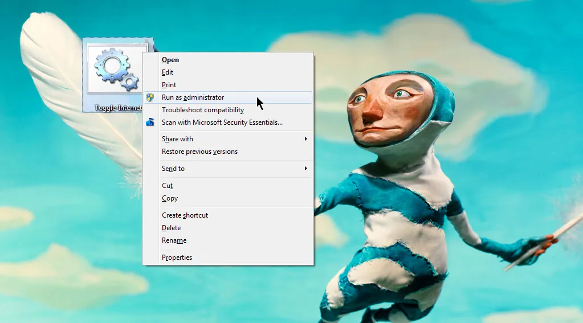This screenshot has height=323, width=583.
Task: Delete the Toggle-Internet file
Action: (x=171, y=228)
